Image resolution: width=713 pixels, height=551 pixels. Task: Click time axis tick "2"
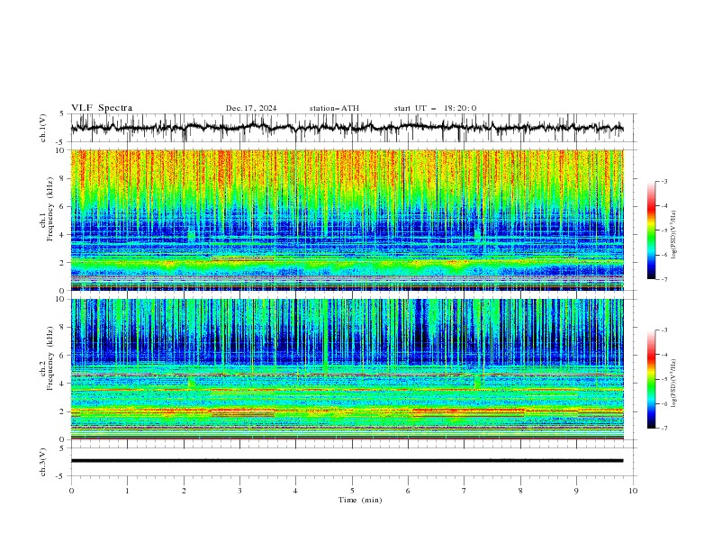(x=184, y=491)
